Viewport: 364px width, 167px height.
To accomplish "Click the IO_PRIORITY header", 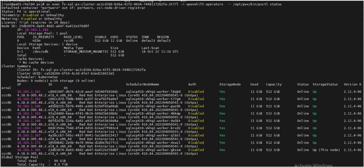I will (x=44, y=37).
